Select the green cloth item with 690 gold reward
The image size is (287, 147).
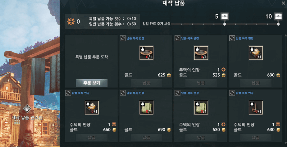click(x=146, y=108)
